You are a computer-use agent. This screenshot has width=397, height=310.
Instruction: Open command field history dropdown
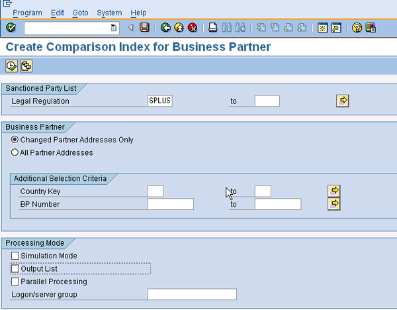[114, 28]
